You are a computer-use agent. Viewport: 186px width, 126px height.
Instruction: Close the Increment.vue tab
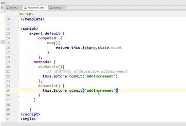pos(46,8)
